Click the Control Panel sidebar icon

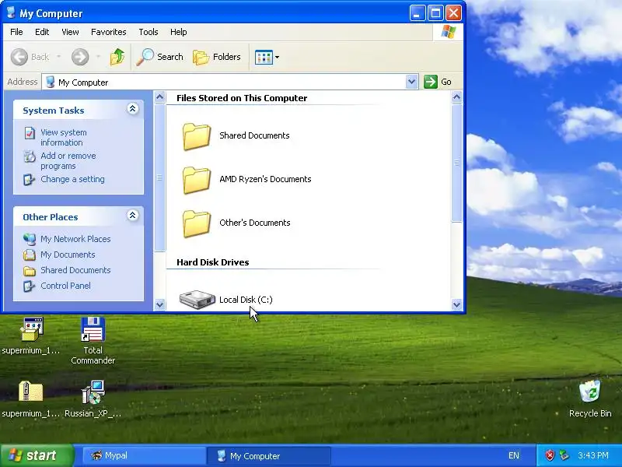[x=29, y=286]
